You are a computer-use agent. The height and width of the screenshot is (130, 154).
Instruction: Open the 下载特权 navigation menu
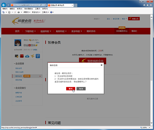coord(30,31)
